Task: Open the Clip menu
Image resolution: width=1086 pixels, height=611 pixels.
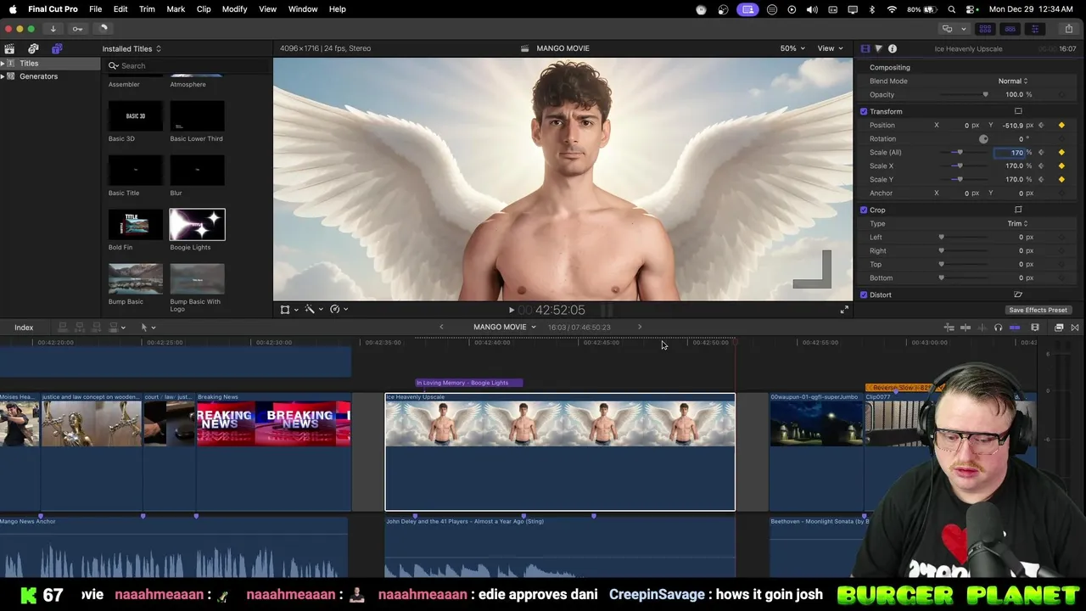Action: 204,8
